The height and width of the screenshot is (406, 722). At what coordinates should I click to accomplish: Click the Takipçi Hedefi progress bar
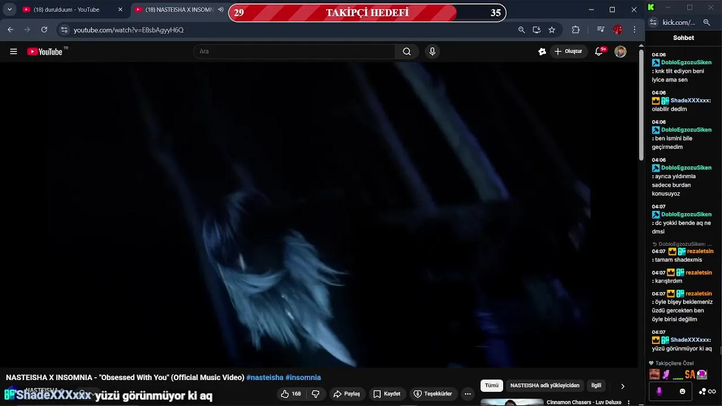click(367, 12)
